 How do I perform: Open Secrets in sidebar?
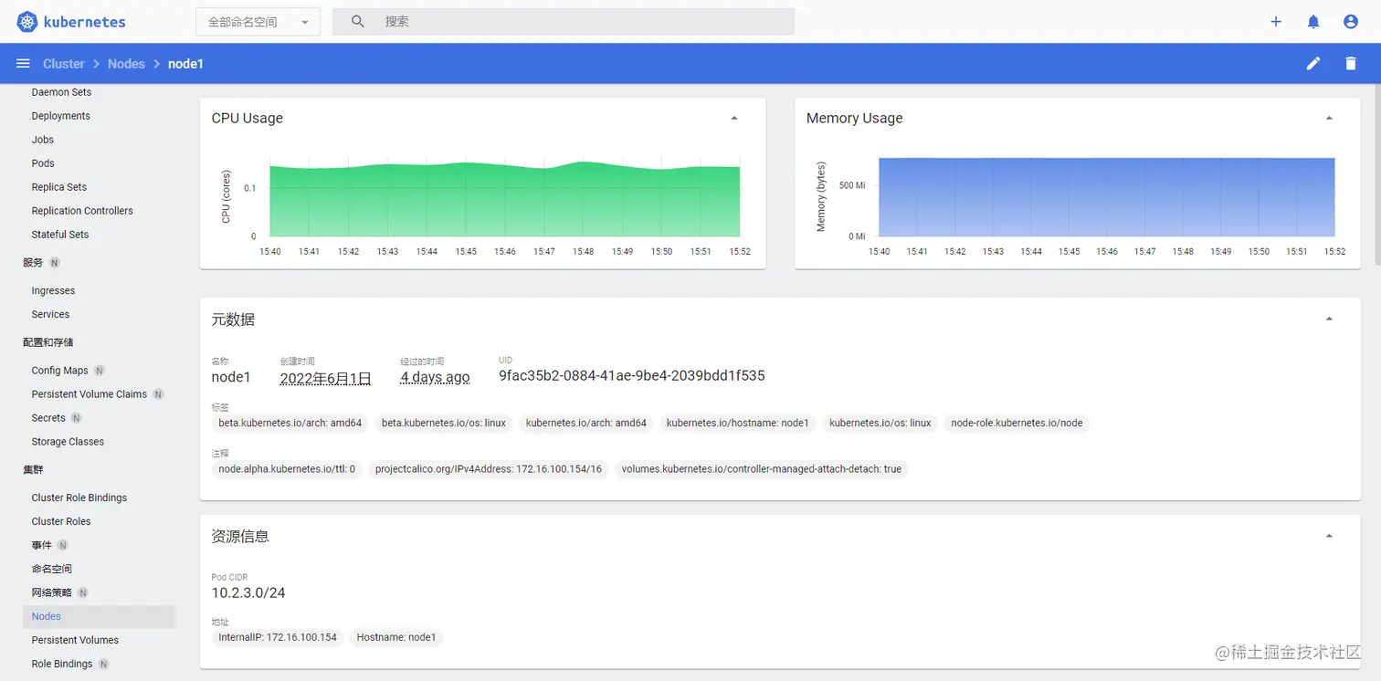pos(48,418)
